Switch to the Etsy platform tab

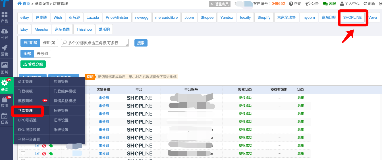pyautogui.click(x=24, y=29)
